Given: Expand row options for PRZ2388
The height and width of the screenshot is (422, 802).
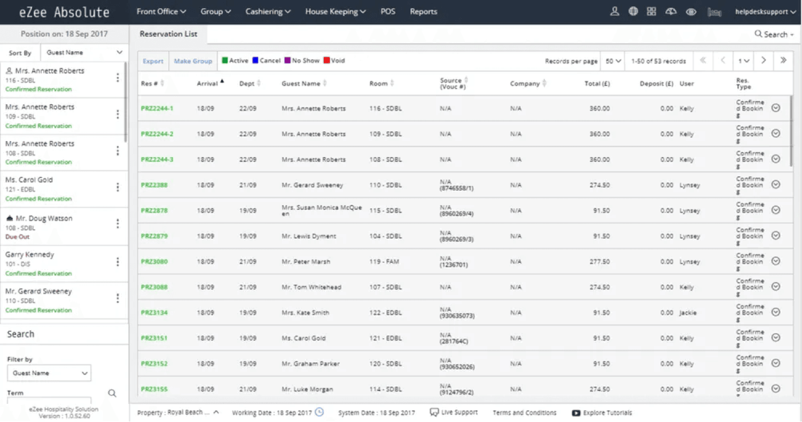Looking at the screenshot, I should tap(776, 185).
